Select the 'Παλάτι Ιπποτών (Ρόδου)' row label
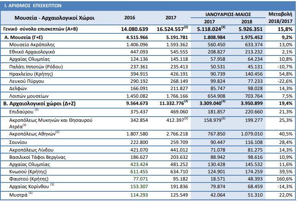Screen dimensions: 297x201 (x=36, y=67)
